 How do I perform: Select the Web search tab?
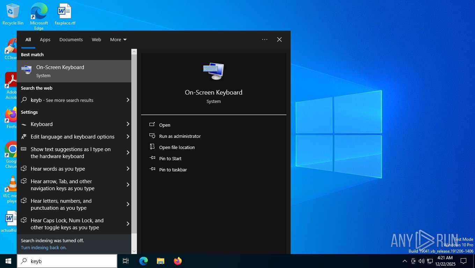tap(96, 40)
